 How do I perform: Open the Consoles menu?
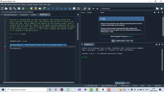point(29,5)
